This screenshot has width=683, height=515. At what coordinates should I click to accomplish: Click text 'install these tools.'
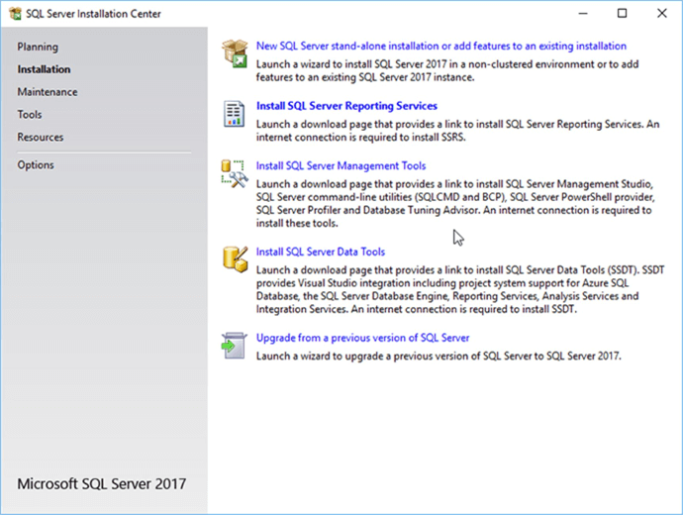297,223
